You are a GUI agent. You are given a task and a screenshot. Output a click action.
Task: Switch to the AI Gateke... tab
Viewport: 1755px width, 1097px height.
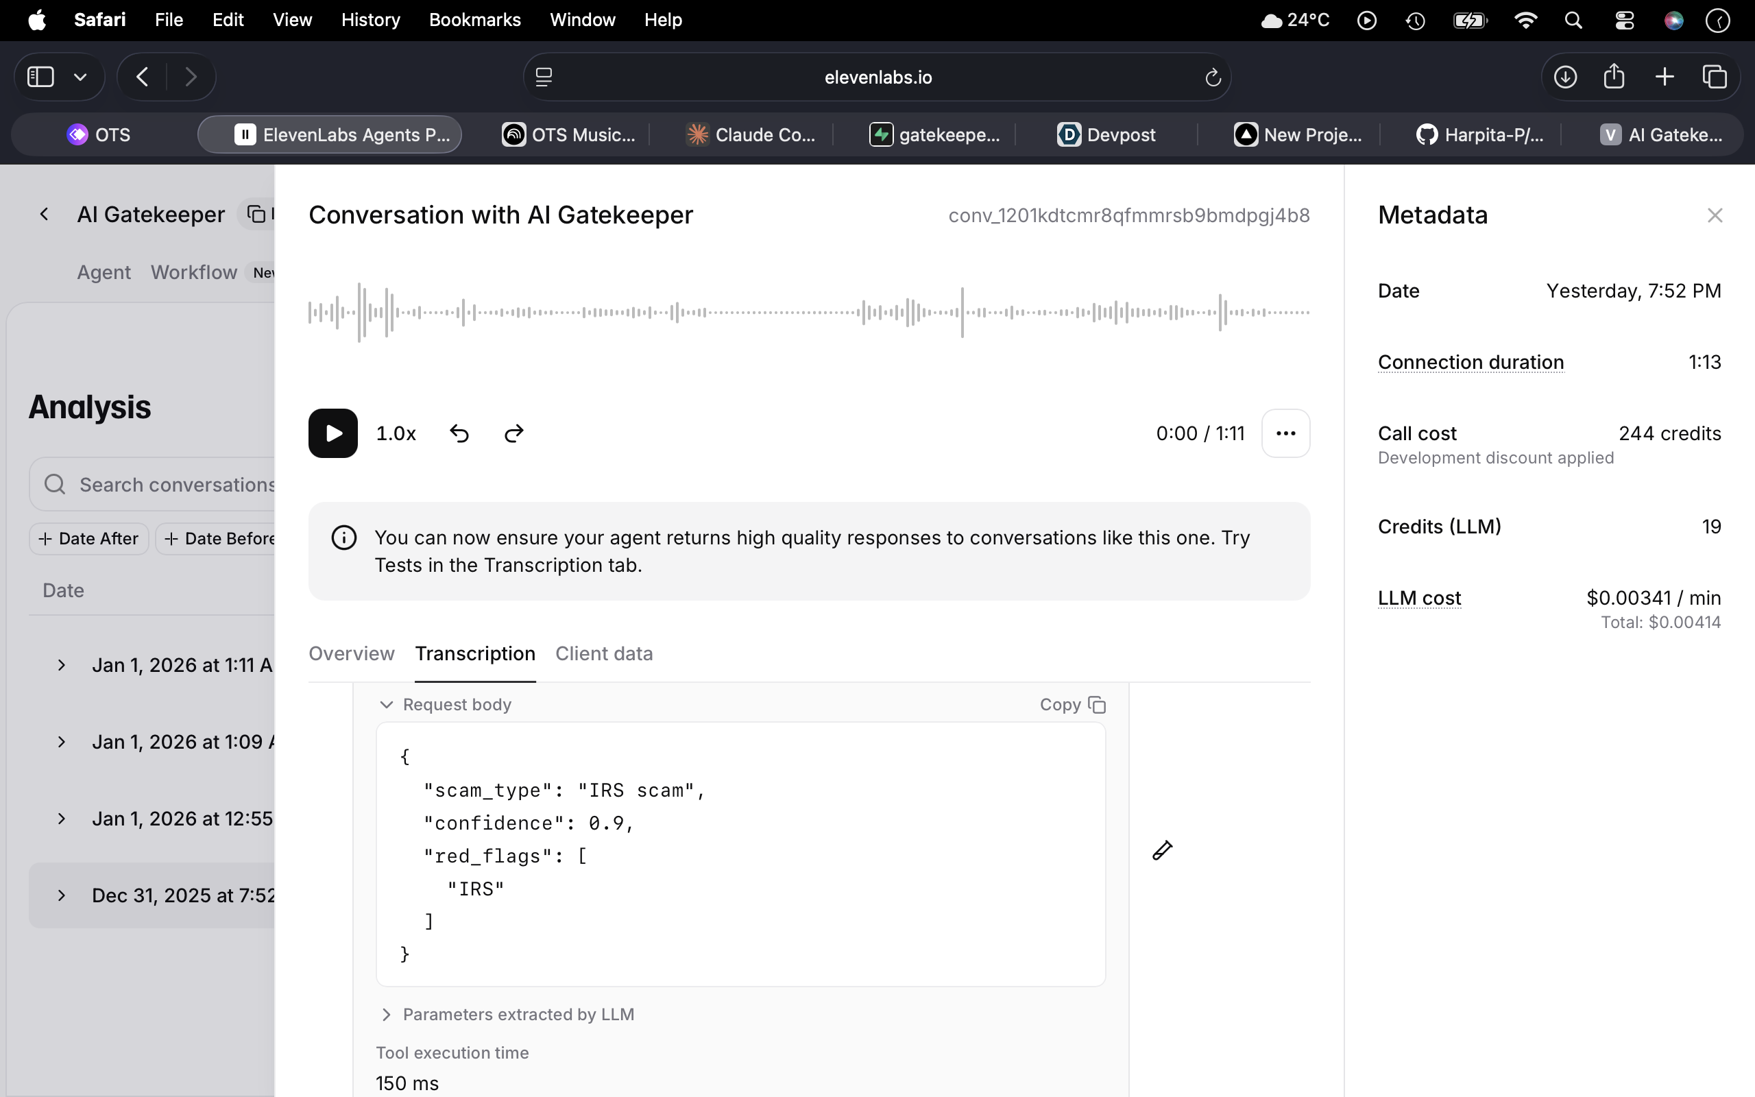(x=1660, y=134)
